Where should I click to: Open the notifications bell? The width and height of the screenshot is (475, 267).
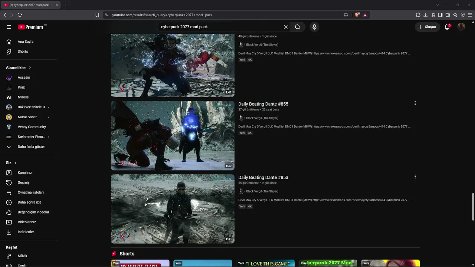(447, 27)
